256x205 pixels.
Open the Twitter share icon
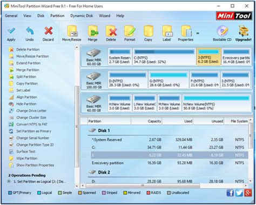point(239,193)
